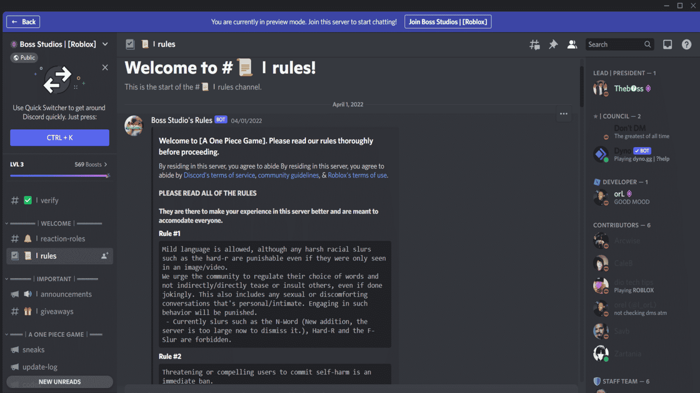Close the Quick Switcher tip

point(105,68)
